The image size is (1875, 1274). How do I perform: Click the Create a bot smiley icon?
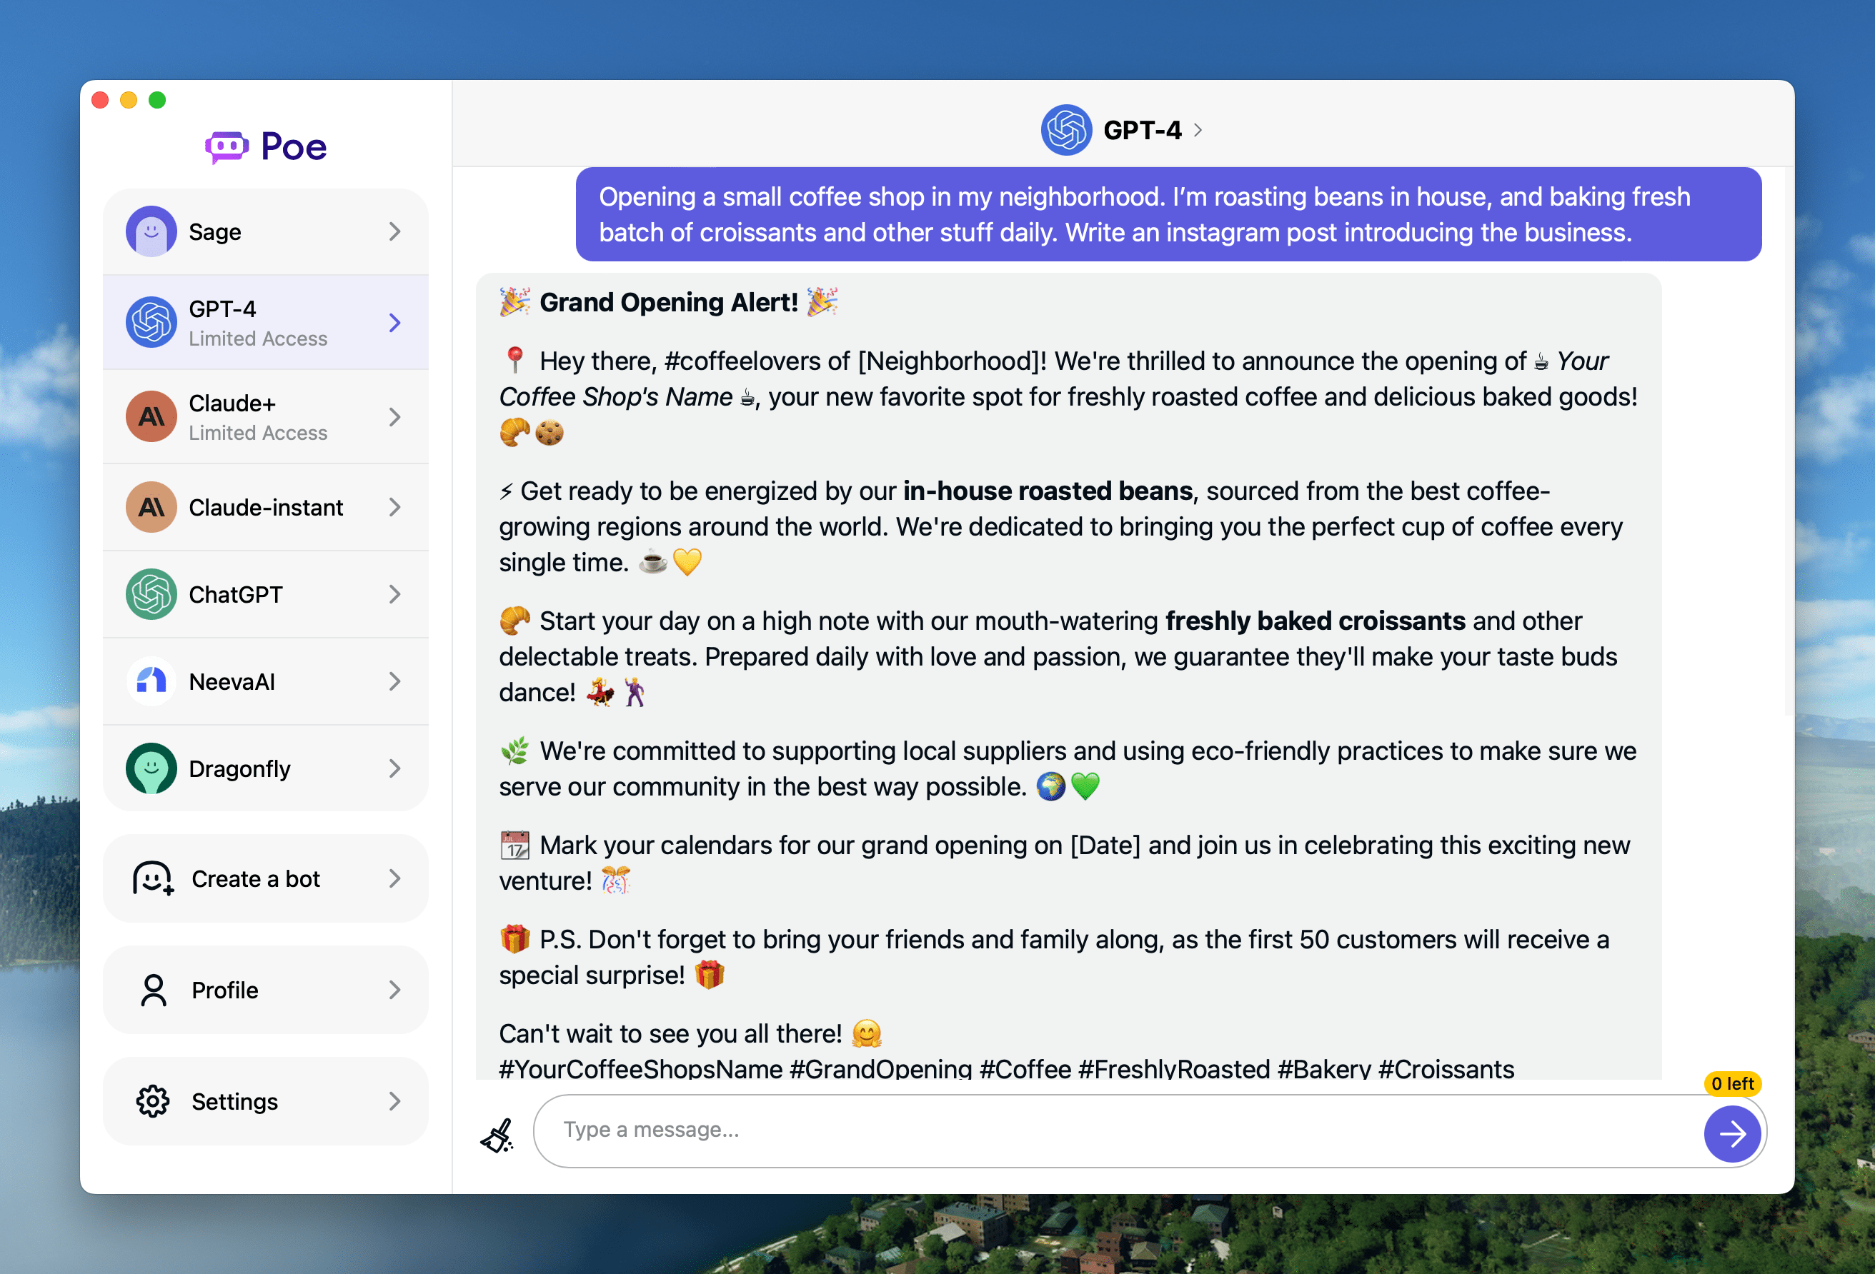[x=152, y=878]
